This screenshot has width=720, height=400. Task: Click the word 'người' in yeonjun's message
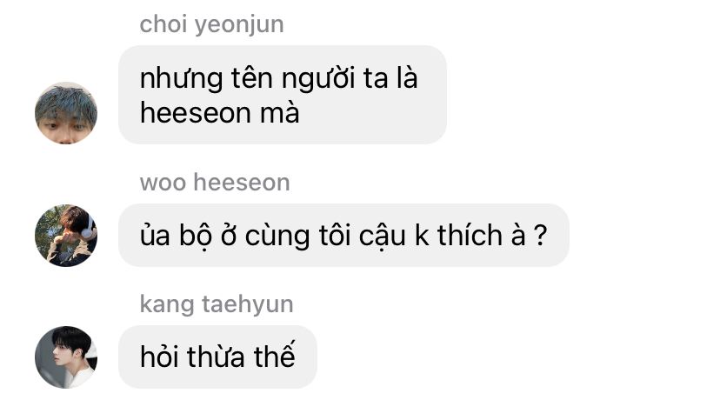(318, 79)
